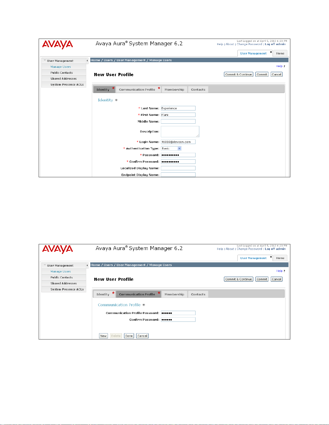
Task: Click Change Password link on the Identity page
Action: pyautogui.click(x=249, y=44)
